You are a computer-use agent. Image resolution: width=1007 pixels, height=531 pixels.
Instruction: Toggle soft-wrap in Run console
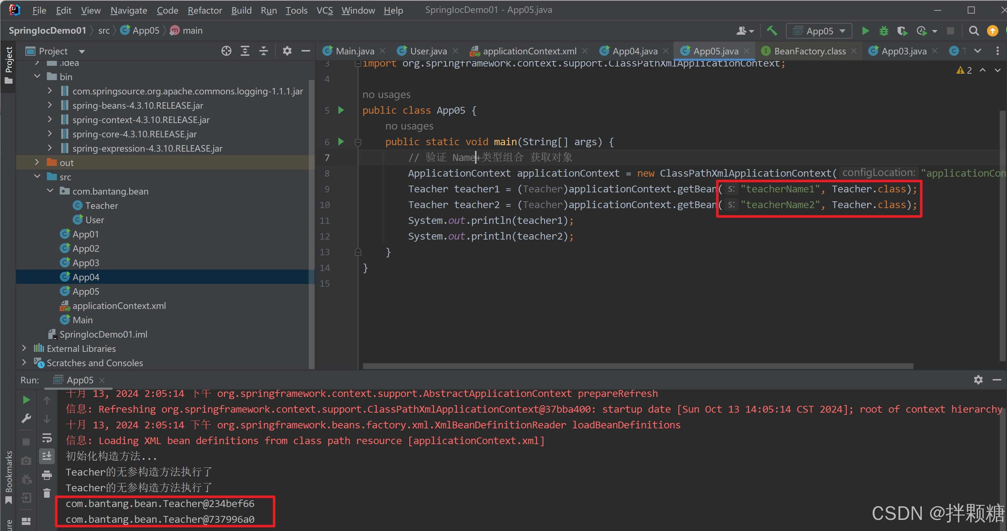[x=47, y=438]
